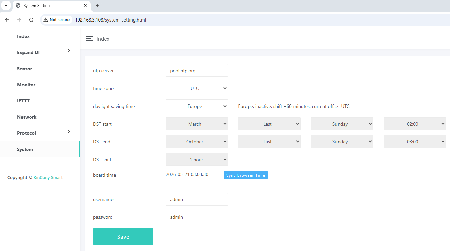Open DST start time dropdown showing 02:00
Screen dimensions: 450x251
415,124
